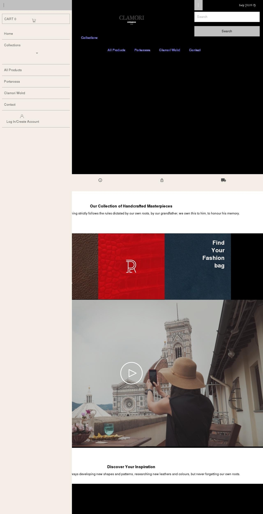Click the Discover Your Inspiration heading
Image resolution: width=263 pixels, height=514 pixels.
[131, 467]
